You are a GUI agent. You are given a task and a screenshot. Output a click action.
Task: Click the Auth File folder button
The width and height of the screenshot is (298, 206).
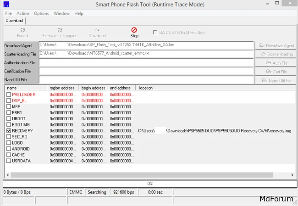tap(276, 63)
